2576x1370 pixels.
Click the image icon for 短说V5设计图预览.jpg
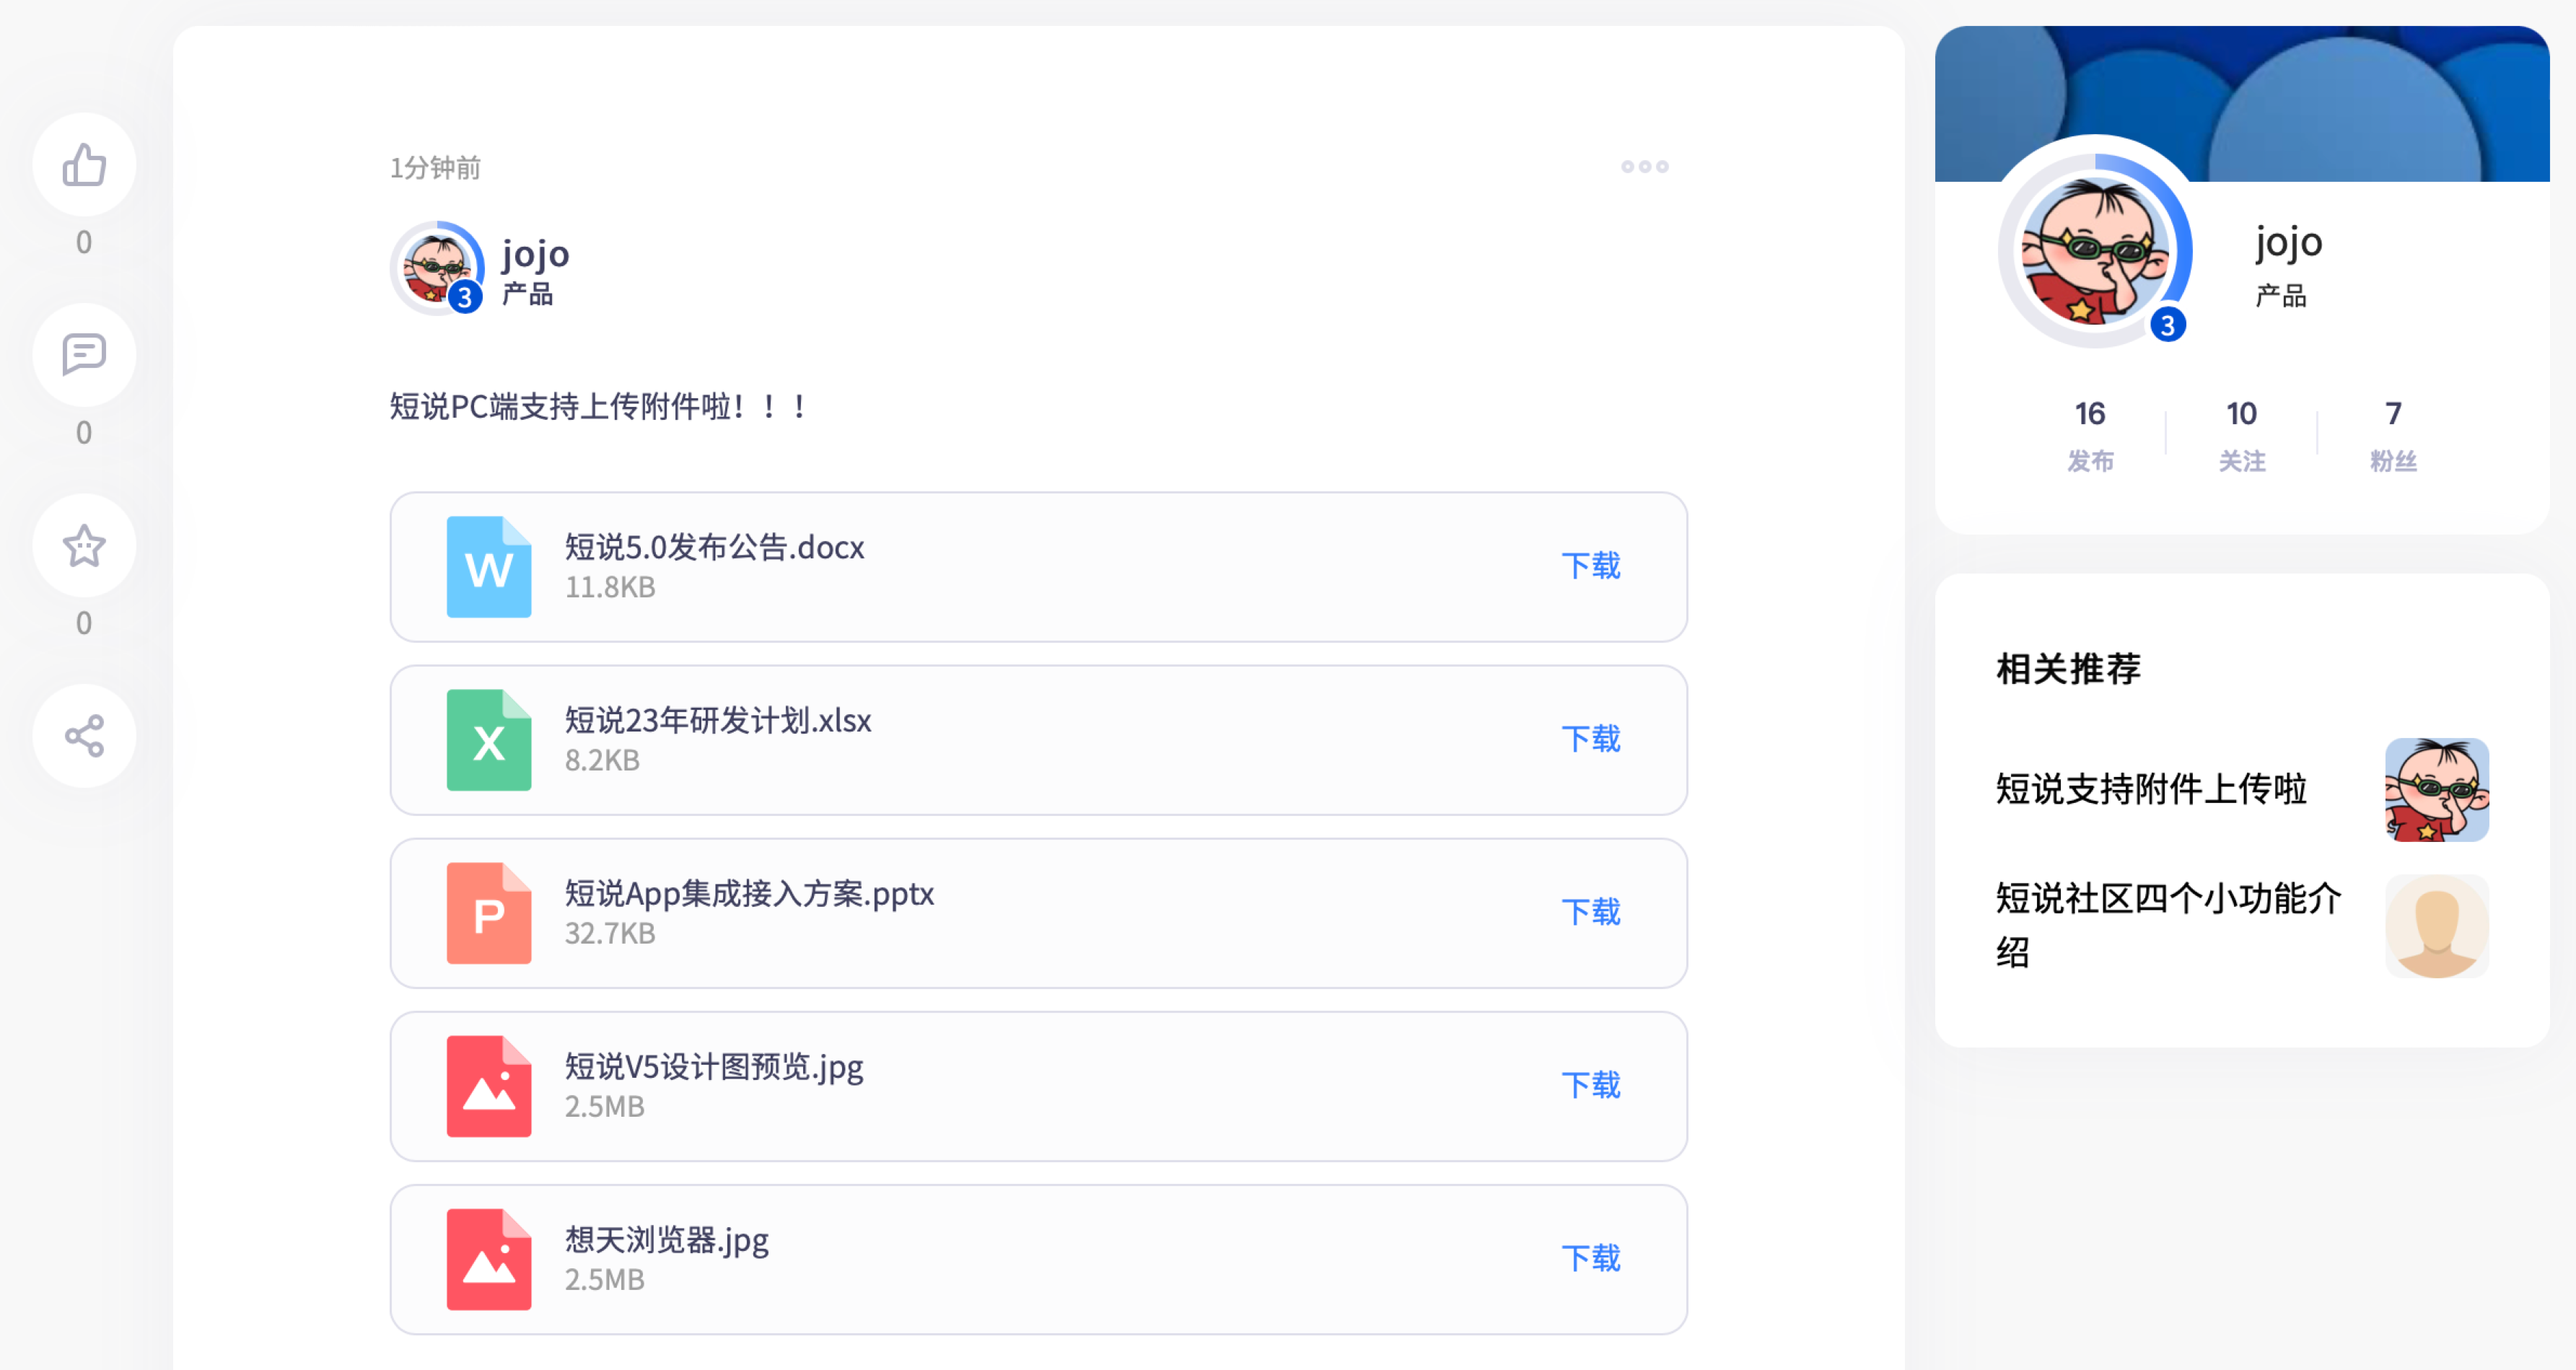pos(489,1086)
